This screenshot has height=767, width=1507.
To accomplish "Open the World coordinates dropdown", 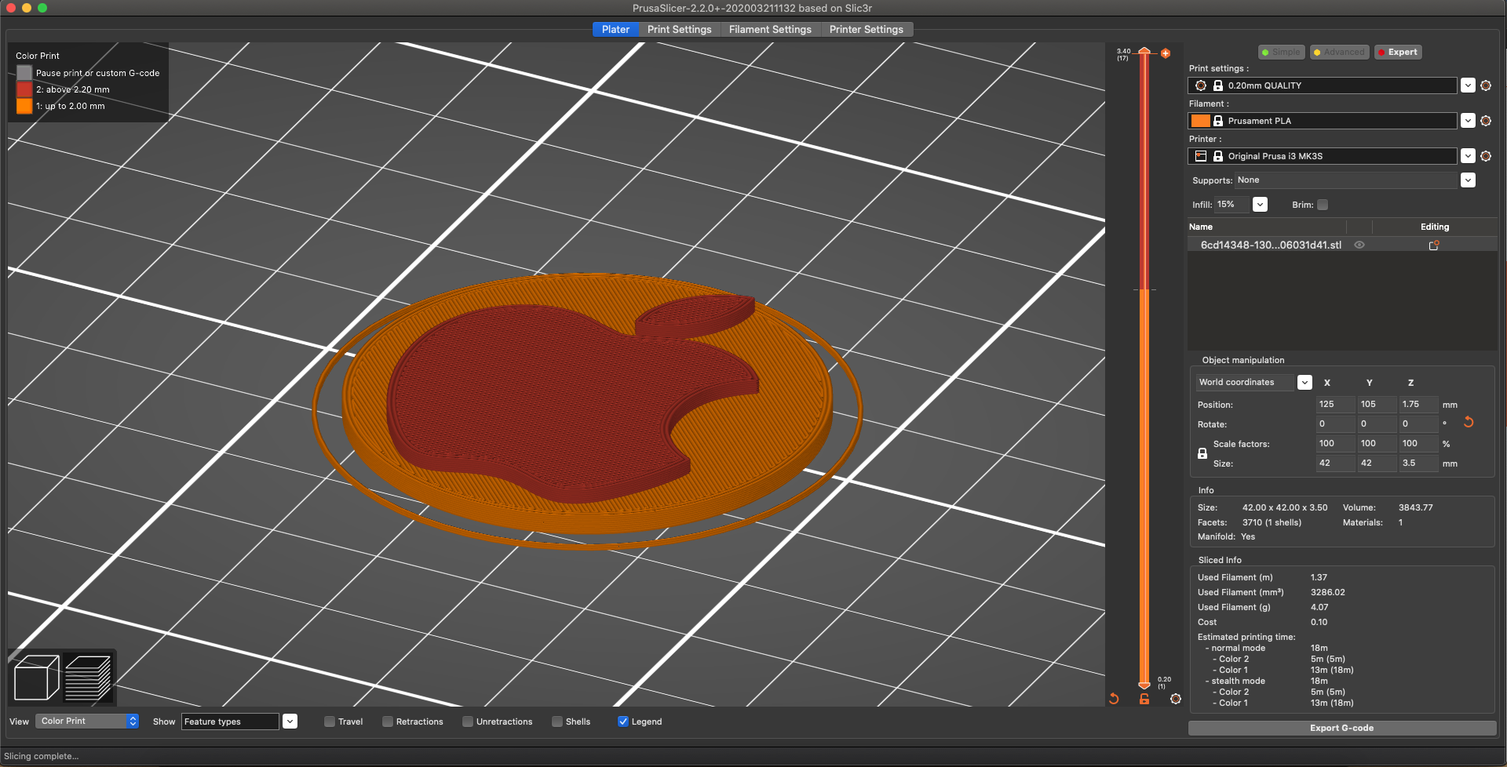I will coord(1305,382).
